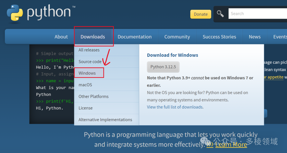Open the Downloads menu
Screen dimensions: 287x153
93,37
